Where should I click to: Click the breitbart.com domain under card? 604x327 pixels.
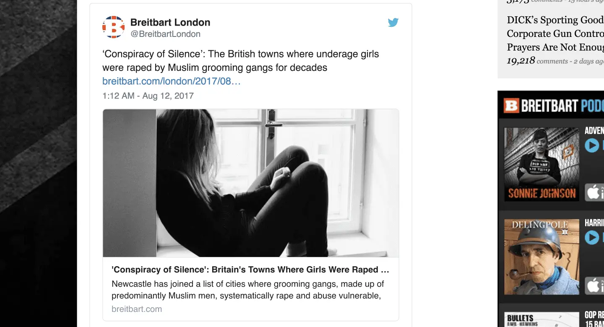pos(137,309)
